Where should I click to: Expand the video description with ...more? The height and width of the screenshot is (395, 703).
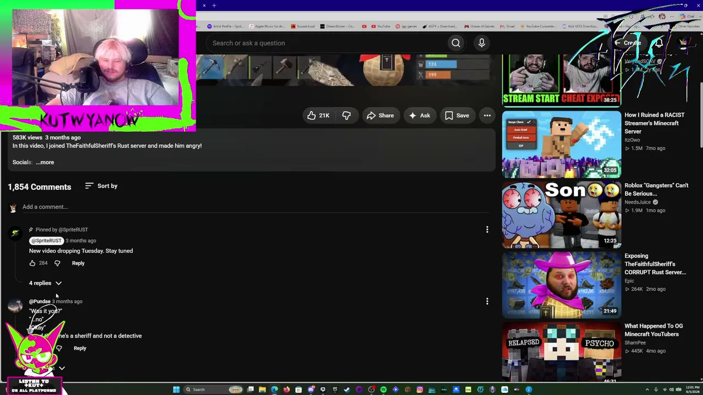tap(45, 162)
